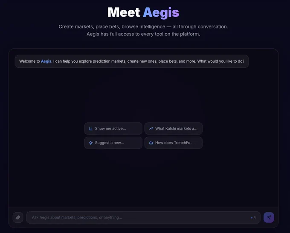Click the trending arrow icon beside What Kalshi markets
290x233 pixels.
click(151, 128)
